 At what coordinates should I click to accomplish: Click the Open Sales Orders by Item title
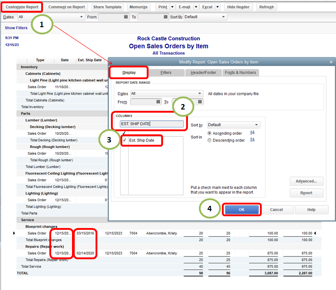(x=168, y=46)
